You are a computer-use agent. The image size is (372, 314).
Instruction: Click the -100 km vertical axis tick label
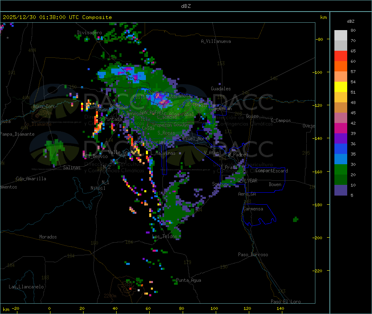[318, 72]
